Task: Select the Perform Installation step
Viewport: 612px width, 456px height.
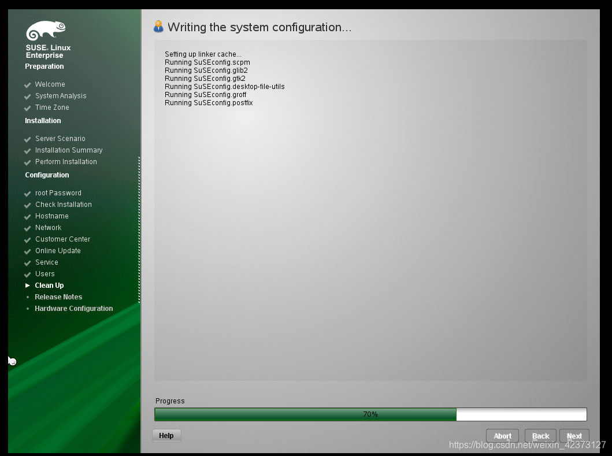Action: click(x=66, y=162)
